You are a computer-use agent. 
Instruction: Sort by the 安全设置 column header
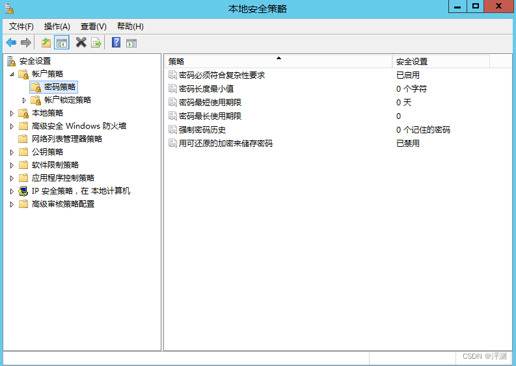[x=441, y=62]
